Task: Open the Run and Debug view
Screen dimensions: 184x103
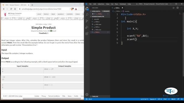Action: (x=87, y=27)
